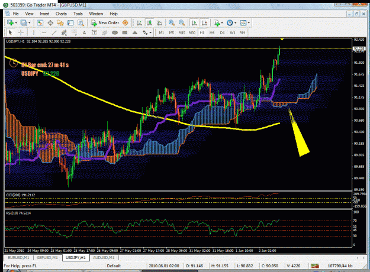Switch timeframe to D1
This screenshot has height=272, width=370.
tap(222, 33)
